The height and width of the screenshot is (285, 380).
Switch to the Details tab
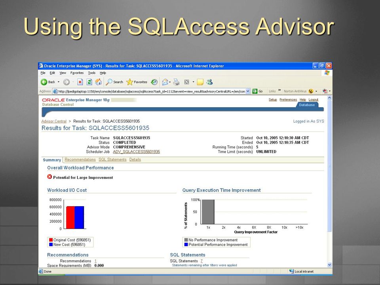135,160
